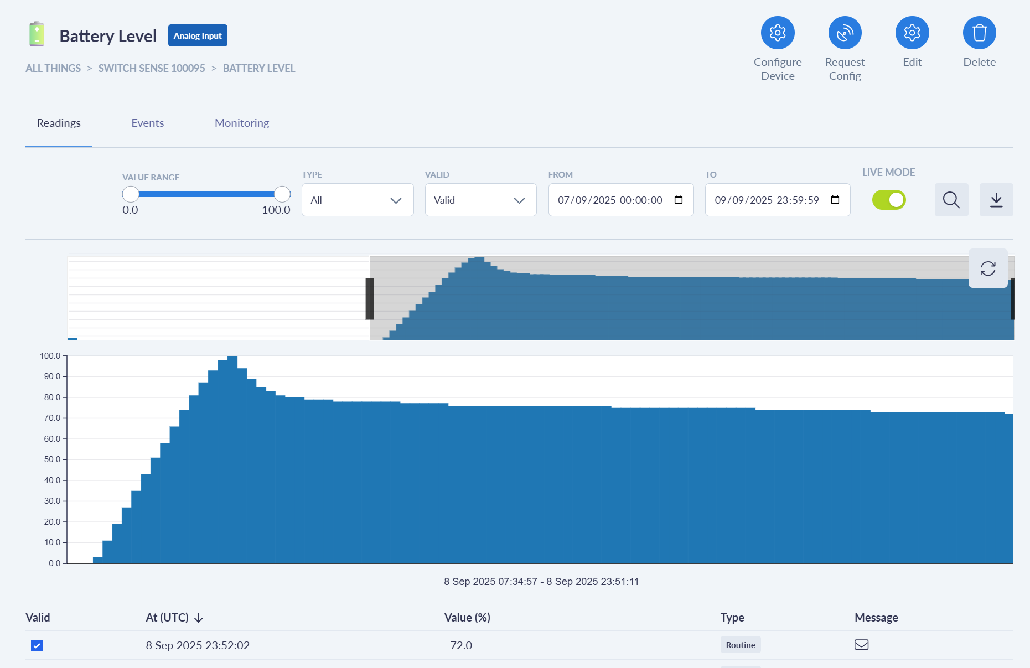1030x668 pixels.
Task: Go to ALL THINGS breadcrumb link
Action: coord(53,68)
